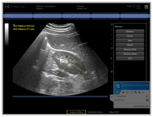
Task: Click the TeamViewer file transfer icon
Action: (x=139, y=92)
